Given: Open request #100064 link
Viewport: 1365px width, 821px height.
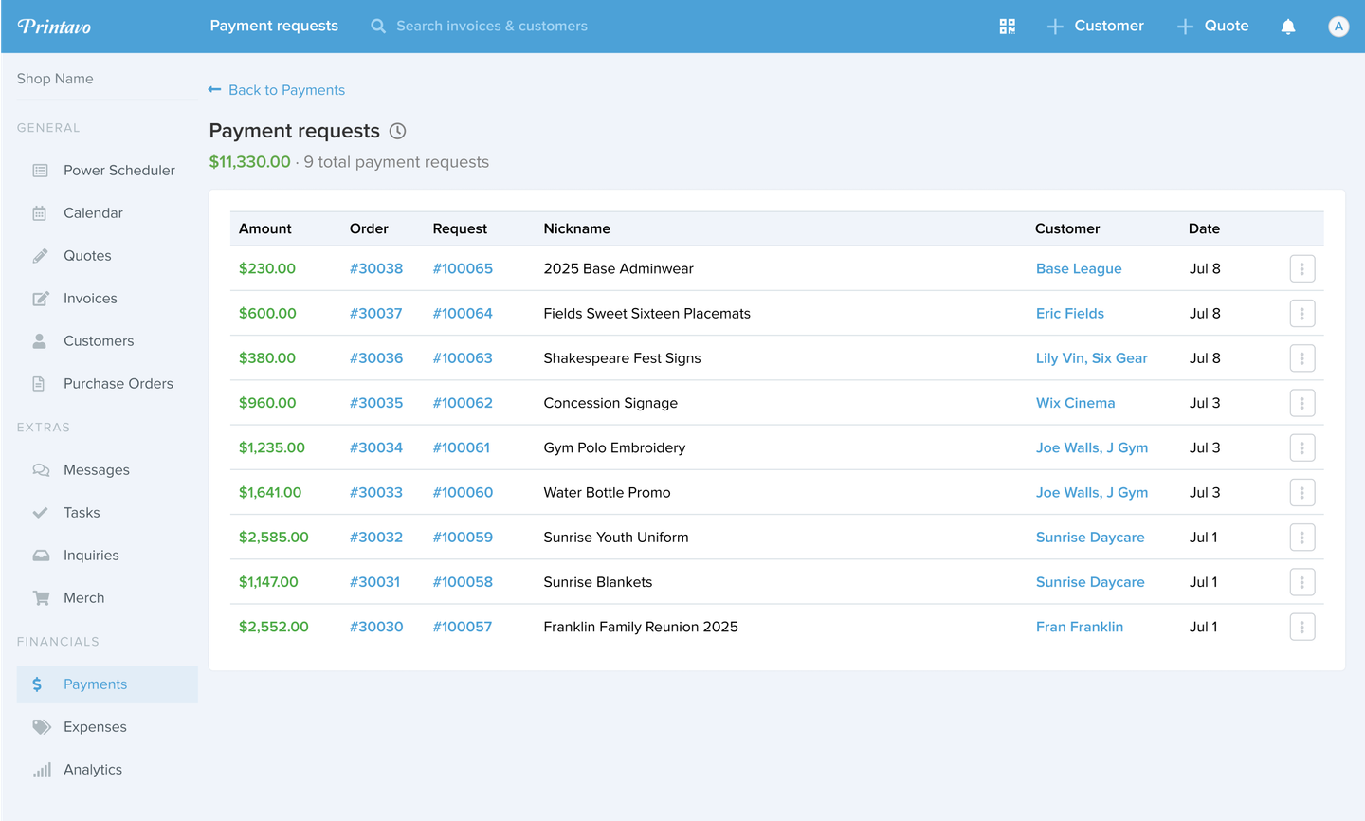Looking at the screenshot, I should (x=463, y=314).
